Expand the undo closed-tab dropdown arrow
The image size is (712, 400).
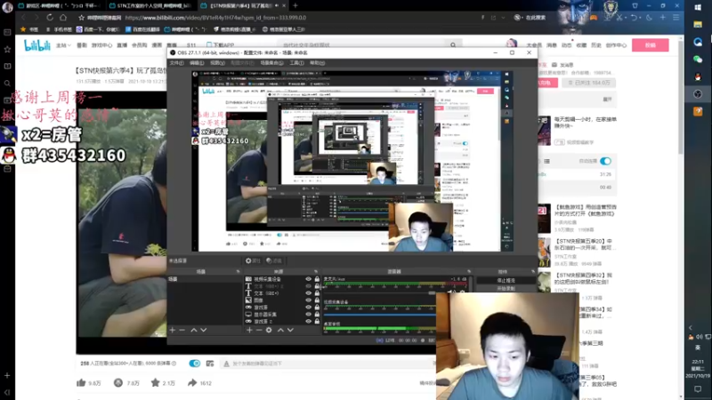tap(640, 18)
